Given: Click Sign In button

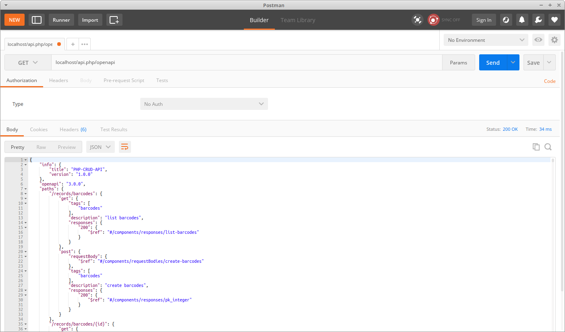Looking at the screenshot, I should pyautogui.click(x=484, y=20).
